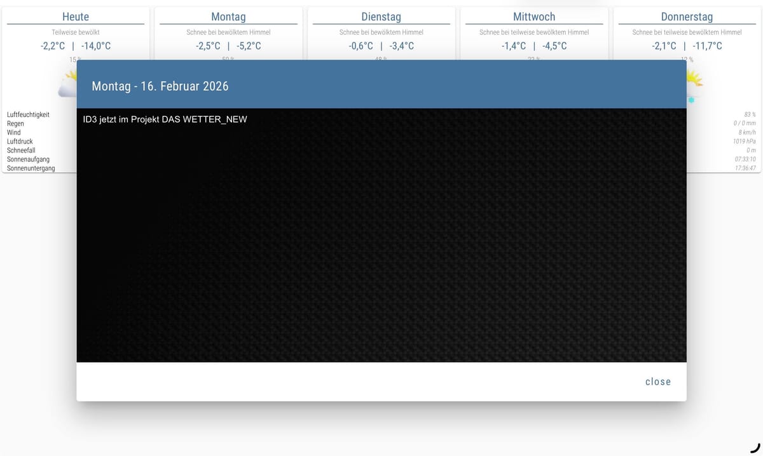Select the text ID3 jetzt im Projekt DAS WETTER_NEW
Screen dimensions: 763x456
(165, 119)
